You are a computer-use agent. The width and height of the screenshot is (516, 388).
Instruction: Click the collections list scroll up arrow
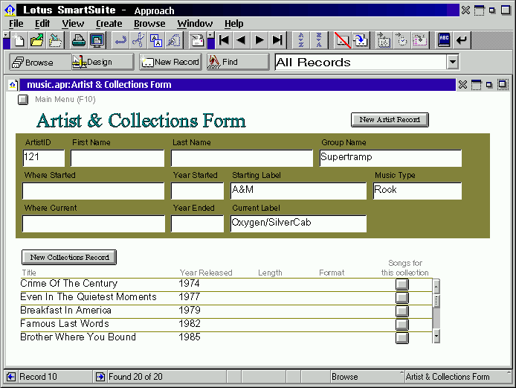pyautogui.click(x=436, y=286)
